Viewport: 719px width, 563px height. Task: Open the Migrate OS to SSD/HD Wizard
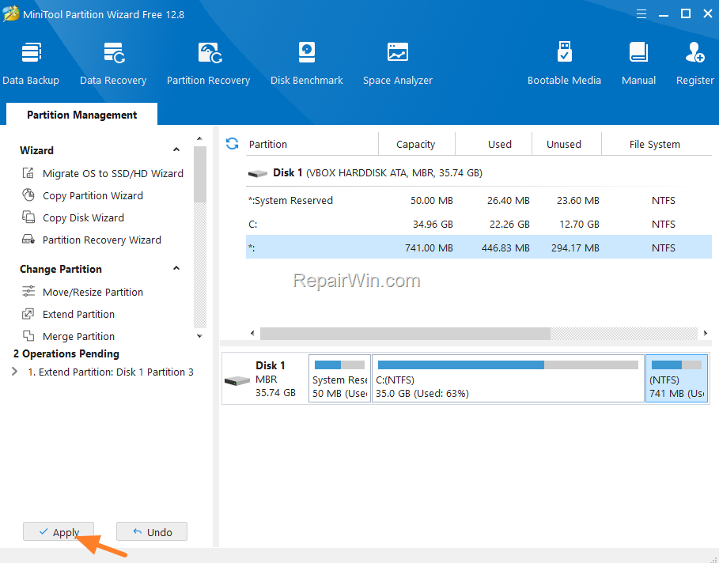coord(112,173)
